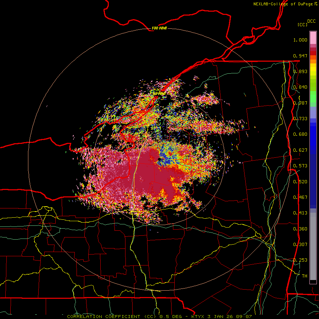Viewport: 319px width, 319px height.
Task: Select the 0.520 legend value
Action: pyautogui.click(x=300, y=182)
